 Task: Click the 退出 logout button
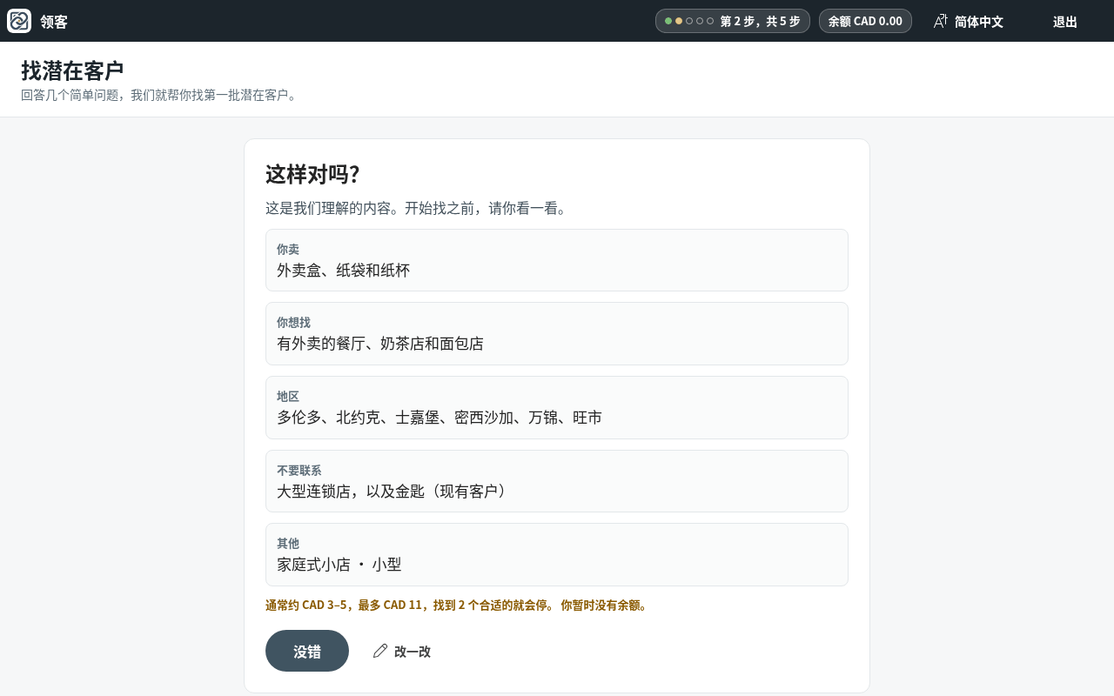1065,21
